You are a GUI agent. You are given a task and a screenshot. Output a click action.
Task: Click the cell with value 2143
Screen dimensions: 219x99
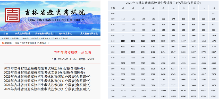point(214,47)
